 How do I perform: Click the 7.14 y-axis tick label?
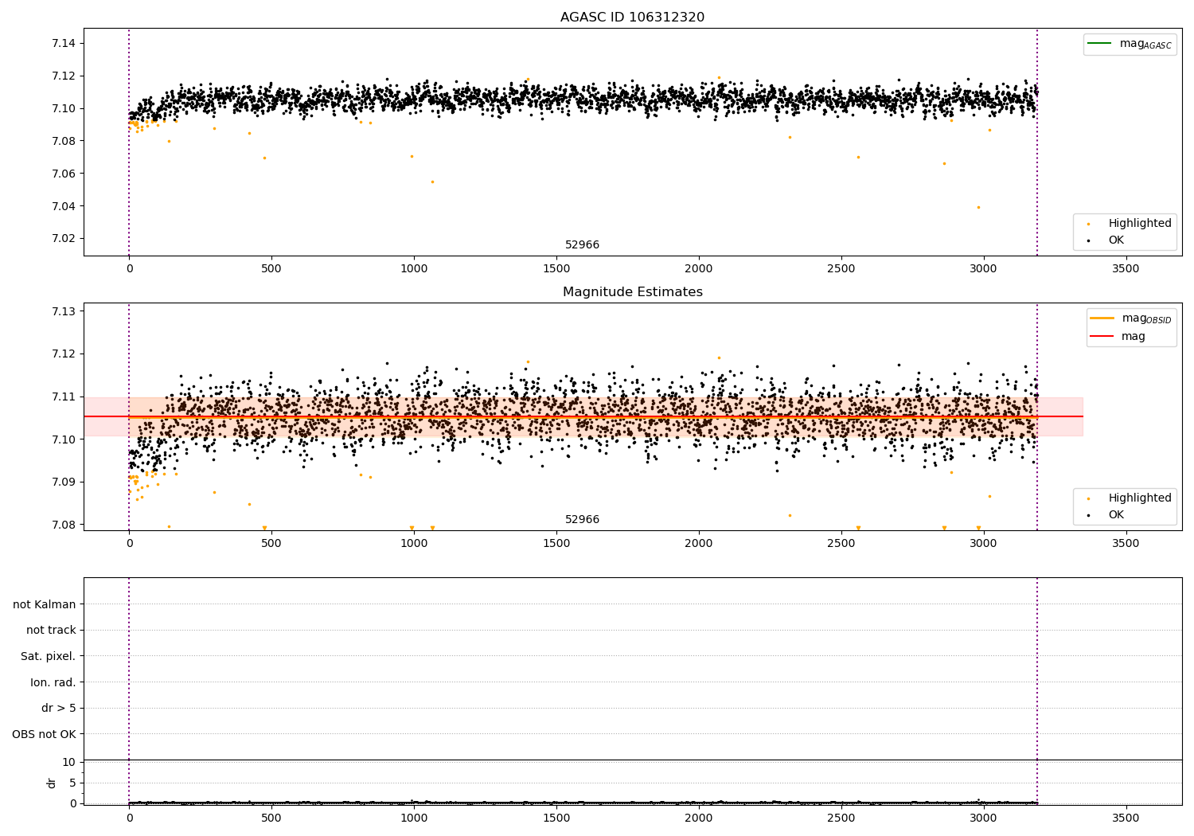[63, 43]
